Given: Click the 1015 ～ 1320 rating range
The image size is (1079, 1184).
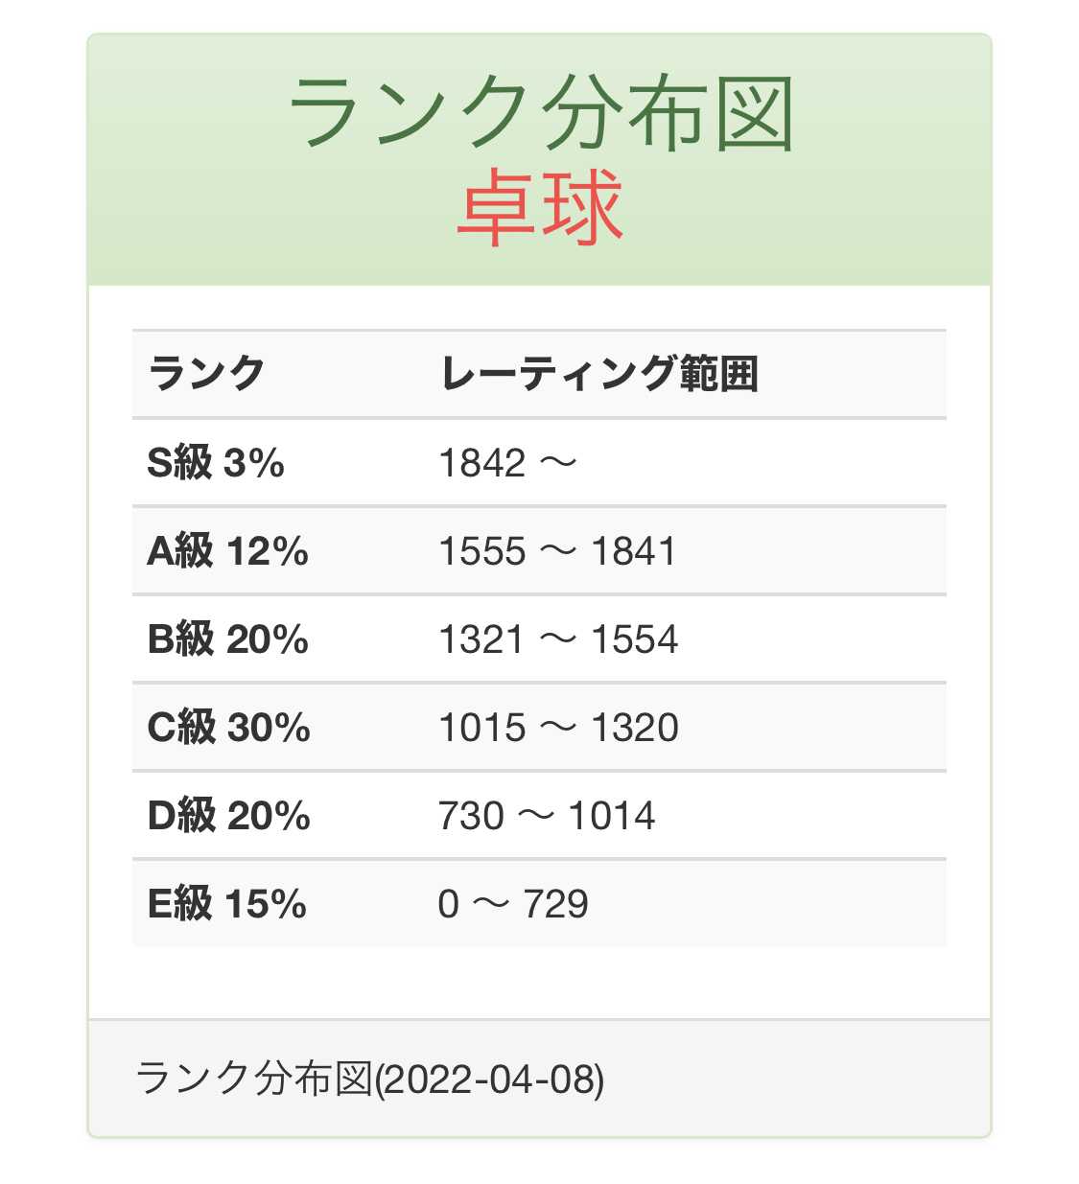Looking at the screenshot, I should 558,728.
